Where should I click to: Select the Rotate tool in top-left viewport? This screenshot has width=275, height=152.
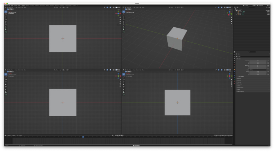point(6,19)
